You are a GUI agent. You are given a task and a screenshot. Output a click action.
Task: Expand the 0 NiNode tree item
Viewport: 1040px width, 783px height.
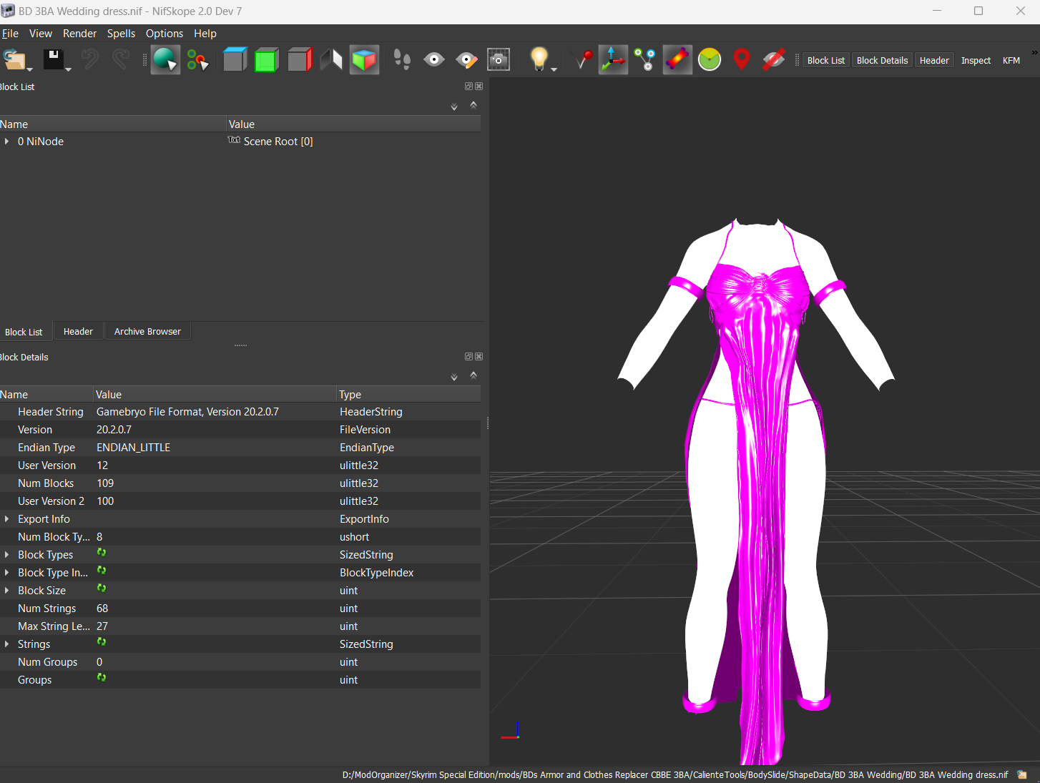7,142
